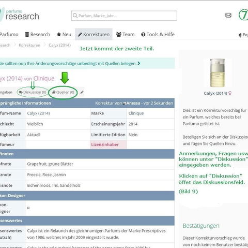Click the female gender symbol by Calyx (2014)
Image resolution: width=248 pixels, height=248 pixels.
230,93
